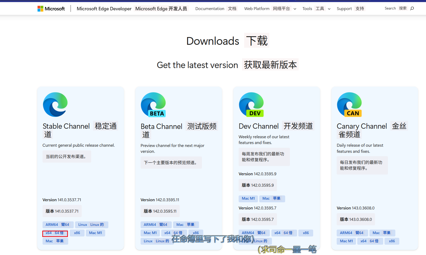The image size is (426, 255).
Task: Download Dev Channel 142.0.3595.9 Mac M1 build
Action: point(248,199)
